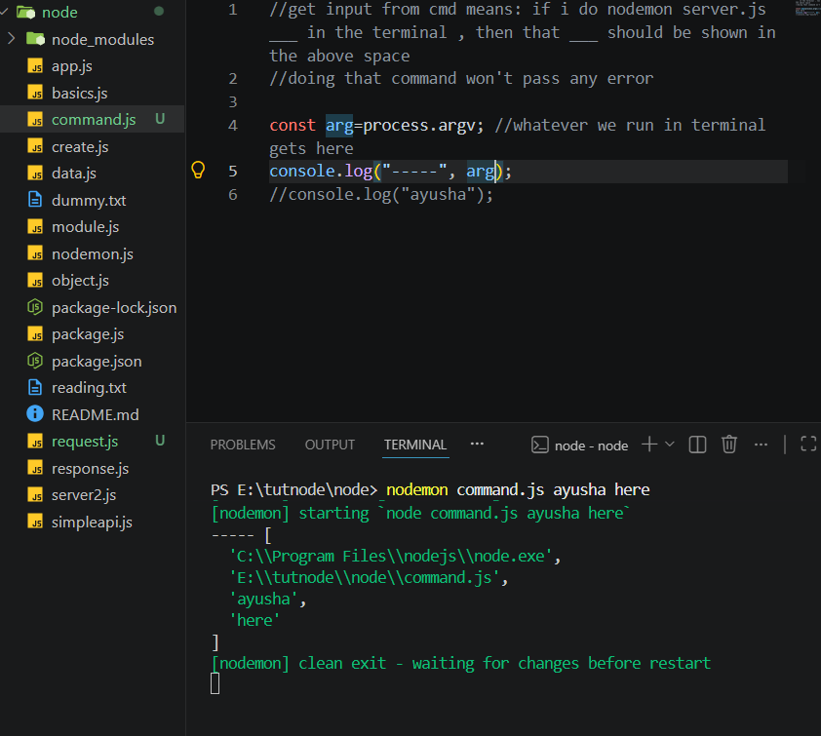Open simpleapi.js from explorer
This screenshot has height=736, width=821.
tap(93, 522)
